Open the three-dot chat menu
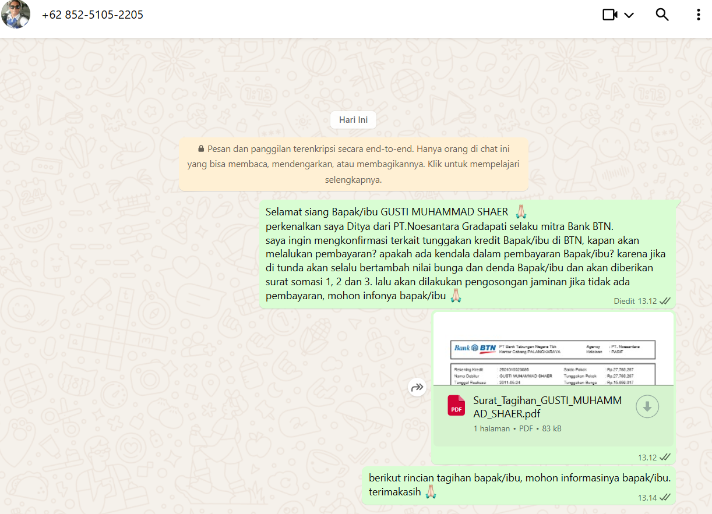 pos(698,15)
